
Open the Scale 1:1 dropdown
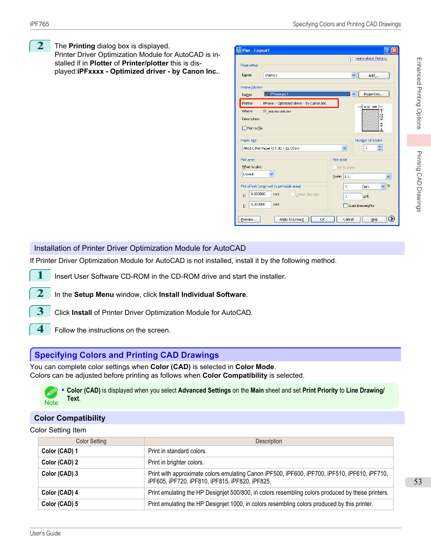tap(388, 177)
